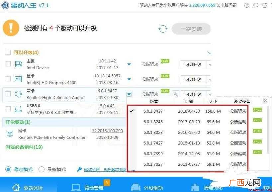Select the 稳定模式 radio button
The image size is (272, 192).
coord(8,169)
